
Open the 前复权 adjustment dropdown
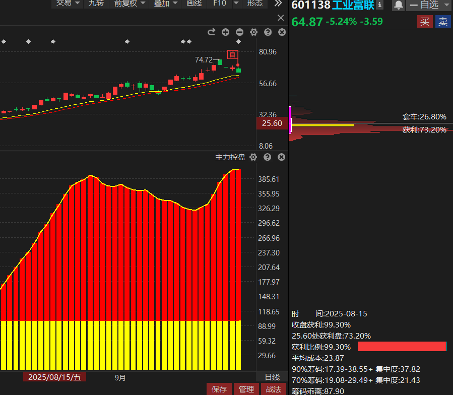tap(130, 4)
